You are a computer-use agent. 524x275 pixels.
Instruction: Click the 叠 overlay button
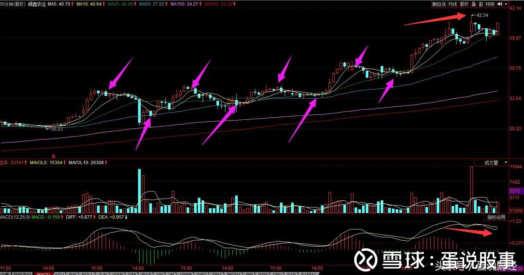[474, 4]
